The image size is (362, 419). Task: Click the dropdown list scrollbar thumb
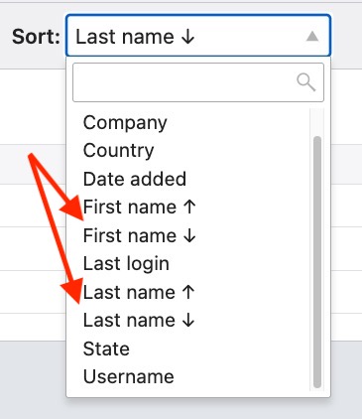(317, 262)
